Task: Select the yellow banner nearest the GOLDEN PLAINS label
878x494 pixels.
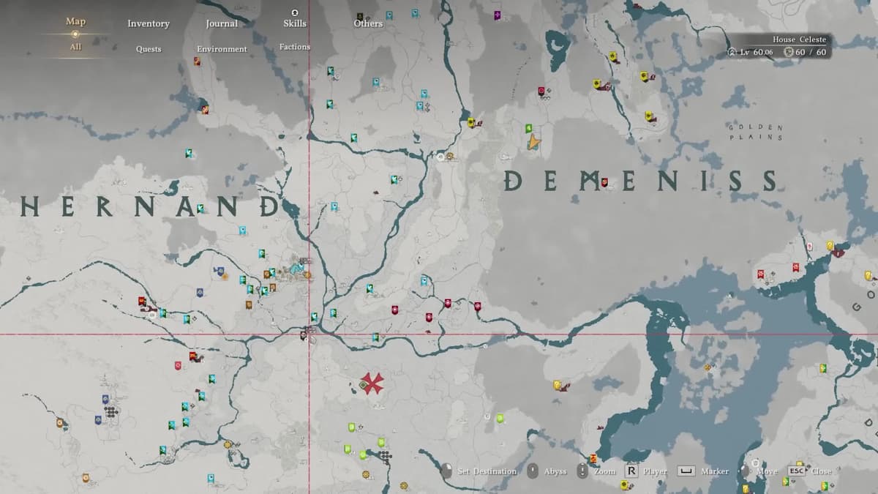Action: (648, 116)
